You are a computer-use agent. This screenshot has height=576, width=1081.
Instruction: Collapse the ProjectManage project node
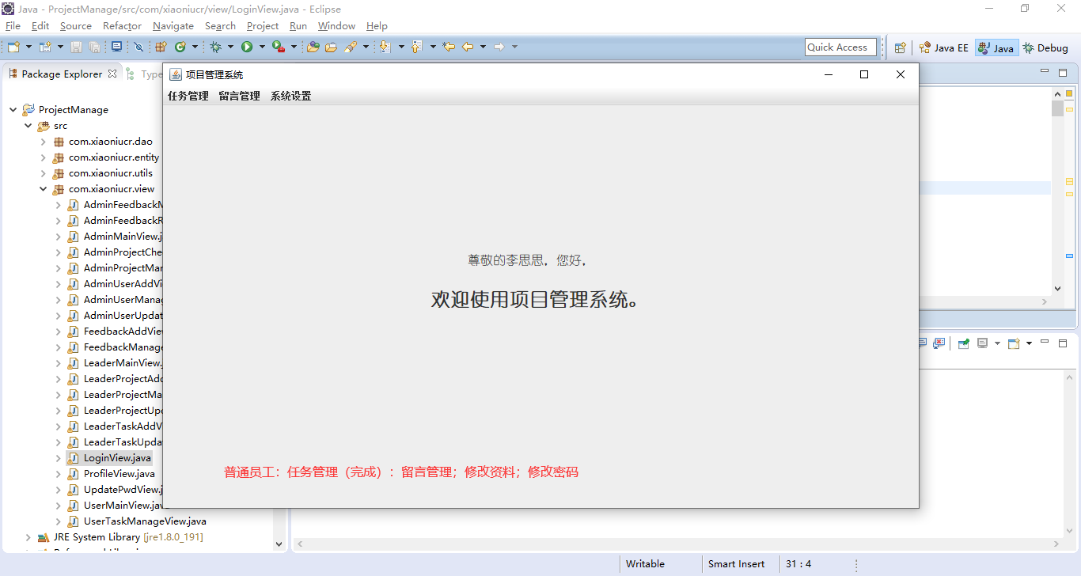(x=13, y=110)
